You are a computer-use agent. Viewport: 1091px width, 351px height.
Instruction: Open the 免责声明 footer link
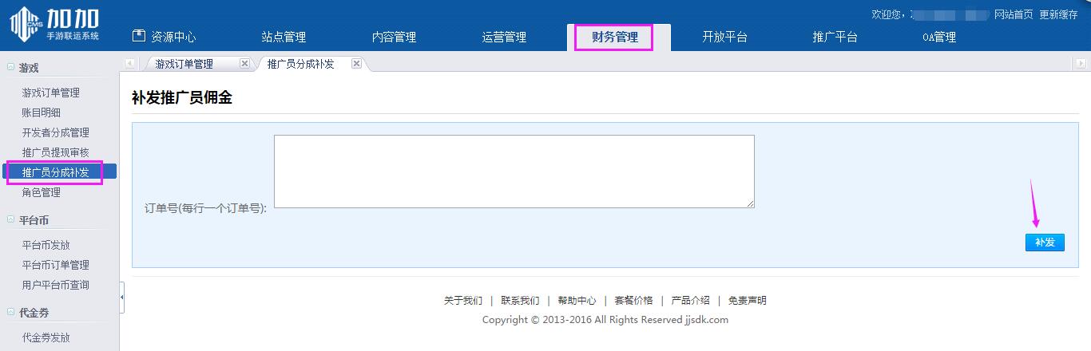click(747, 301)
